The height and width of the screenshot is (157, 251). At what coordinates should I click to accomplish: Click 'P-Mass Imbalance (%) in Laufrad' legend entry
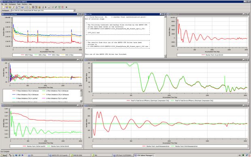pyautogui.click(x=24, y=98)
